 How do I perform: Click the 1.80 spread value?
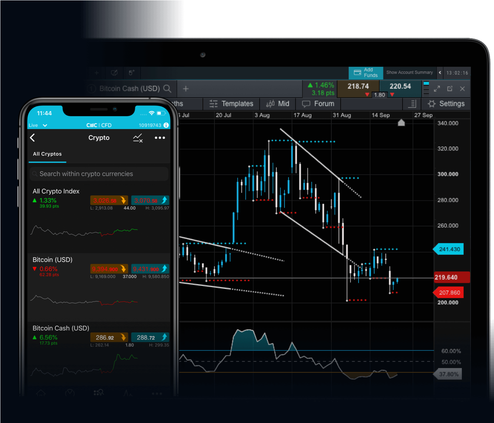pos(380,95)
